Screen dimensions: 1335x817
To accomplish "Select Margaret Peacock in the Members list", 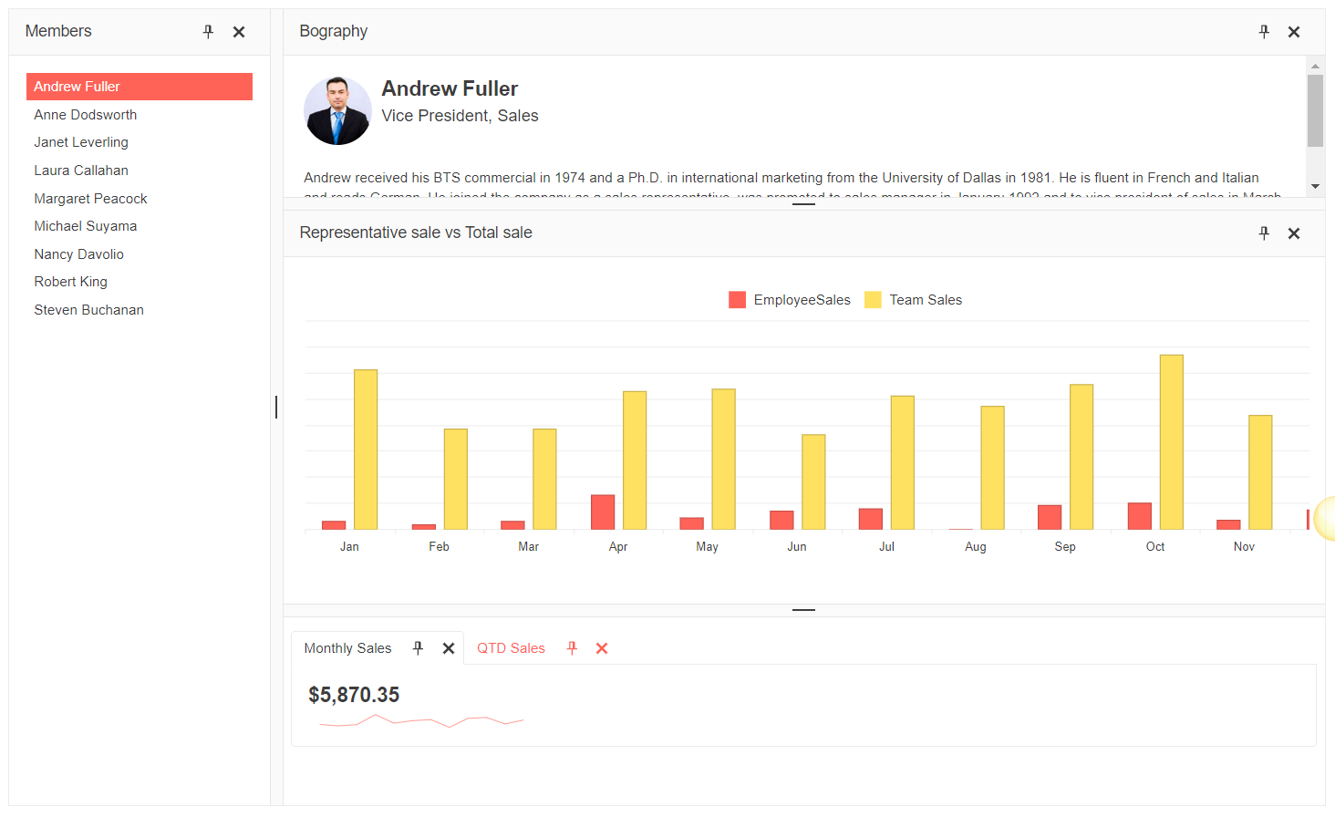I will [x=90, y=198].
